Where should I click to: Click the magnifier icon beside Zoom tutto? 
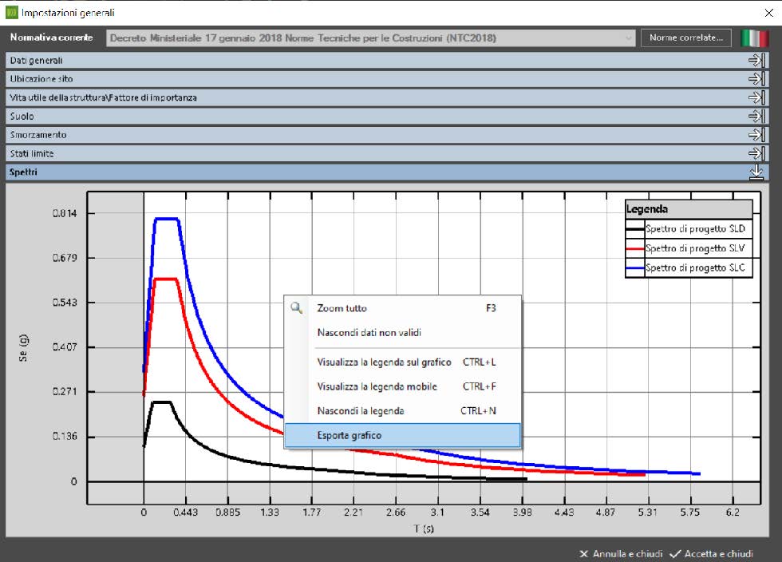pyautogui.click(x=297, y=308)
